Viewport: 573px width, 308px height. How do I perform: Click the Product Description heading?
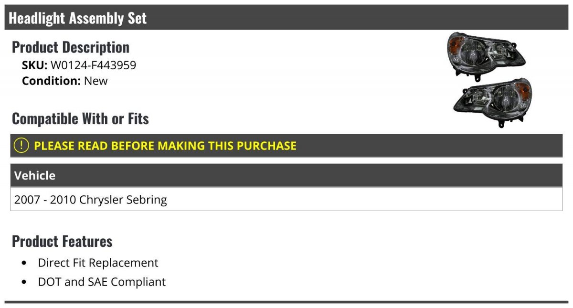coord(71,47)
